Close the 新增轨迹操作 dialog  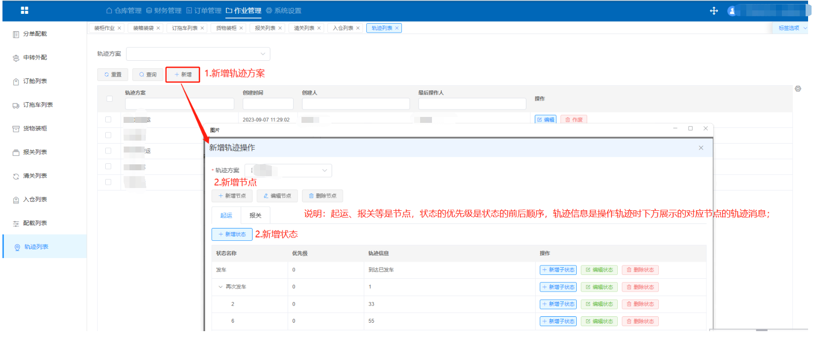click(x=700, y=148)
